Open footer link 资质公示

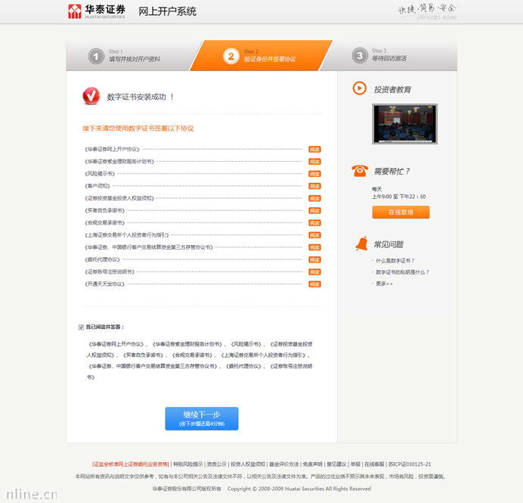(x=216, y=464)
